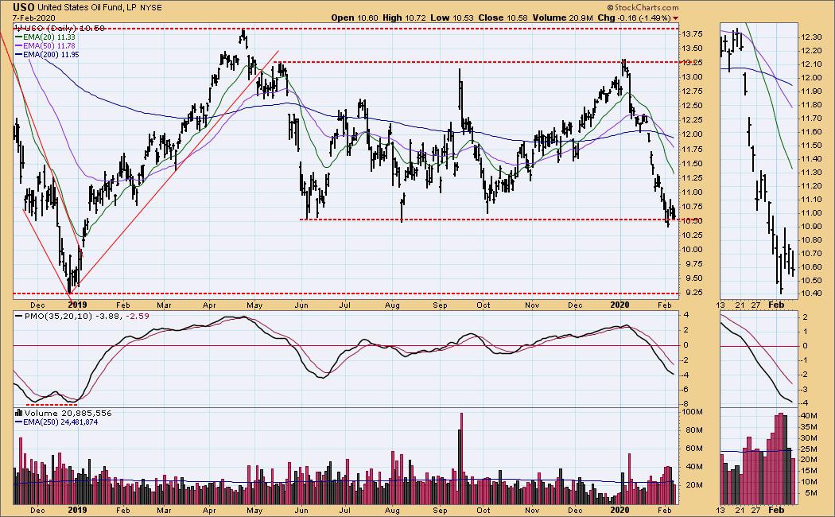Click the 27 date label under zoom price panel
Viewport: 835px width, 517px height.
(x=756, y=305)
